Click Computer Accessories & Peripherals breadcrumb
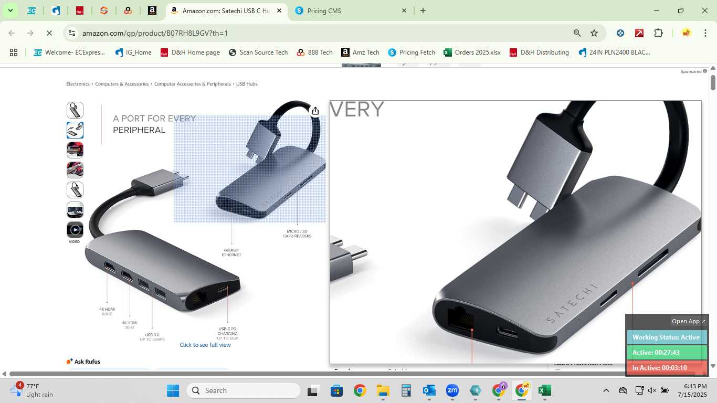Image resolution: width=717 pixels, height=403 pixels. 192,84
